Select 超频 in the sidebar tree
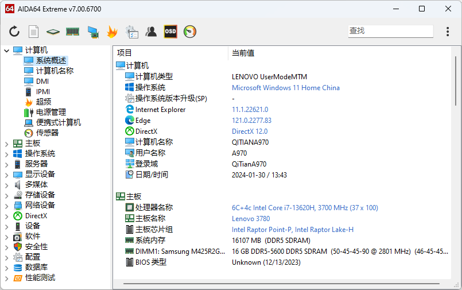The width and height of the screenshot is (462, 290). pyautogui.click(x=44, y=102)
